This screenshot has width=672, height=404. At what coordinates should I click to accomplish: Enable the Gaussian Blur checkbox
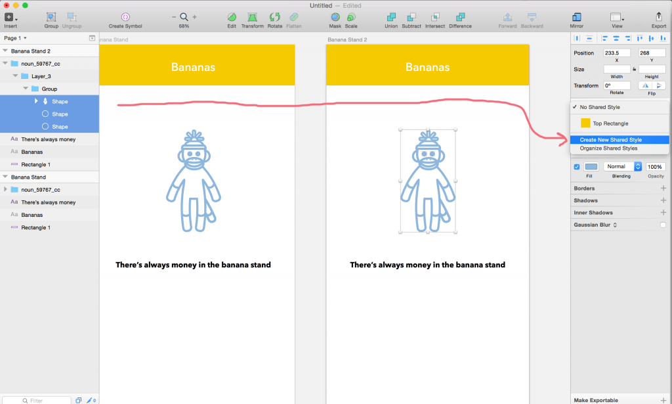pos(663,225)
